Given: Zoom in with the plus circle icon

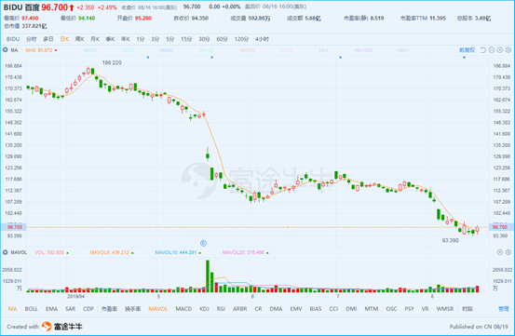Looking at the screenshot, I should 500,50.
